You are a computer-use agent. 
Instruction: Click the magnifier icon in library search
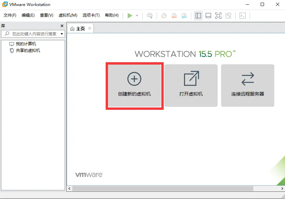coord(7,34)
